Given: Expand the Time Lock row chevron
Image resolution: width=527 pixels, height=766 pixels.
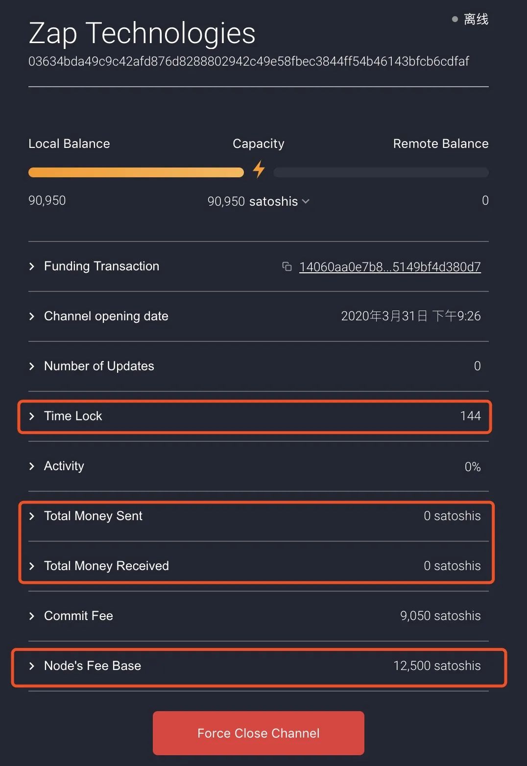Looking at the screenshot, I should click(32, 416).
